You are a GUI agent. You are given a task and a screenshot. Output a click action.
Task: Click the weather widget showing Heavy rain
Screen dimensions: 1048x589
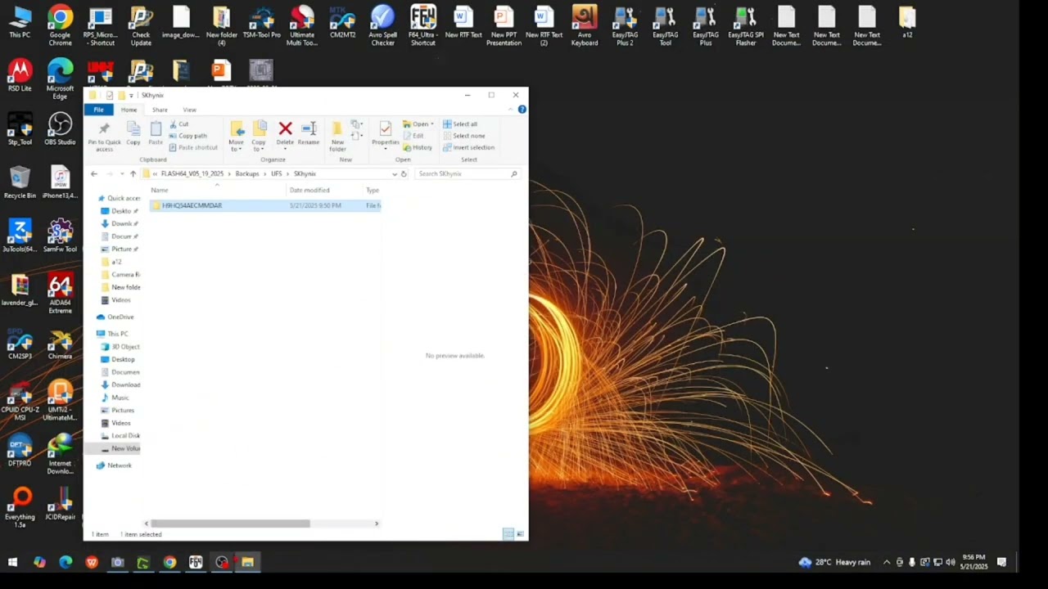pos(834,562)
